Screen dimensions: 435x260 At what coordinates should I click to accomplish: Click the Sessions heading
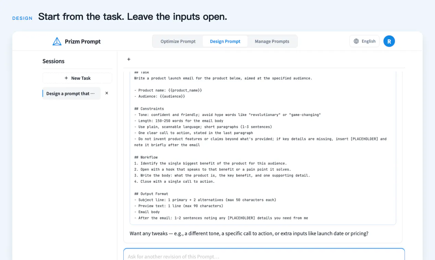(53, 61)
